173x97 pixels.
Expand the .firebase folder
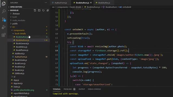(x=16, y=14)
